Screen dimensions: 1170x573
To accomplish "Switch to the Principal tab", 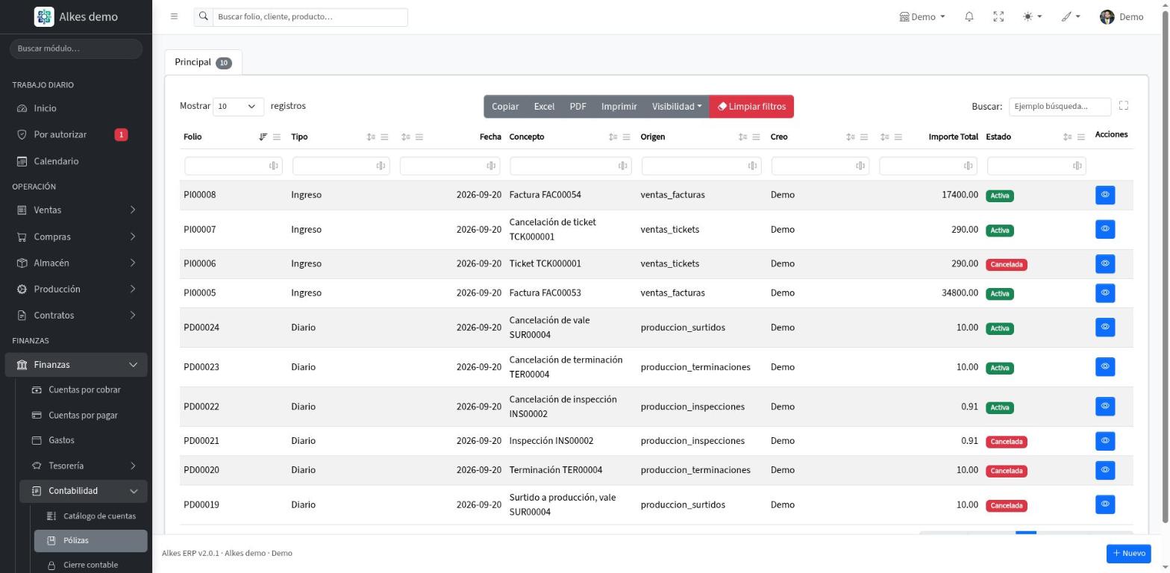I will tap(203, 62).
